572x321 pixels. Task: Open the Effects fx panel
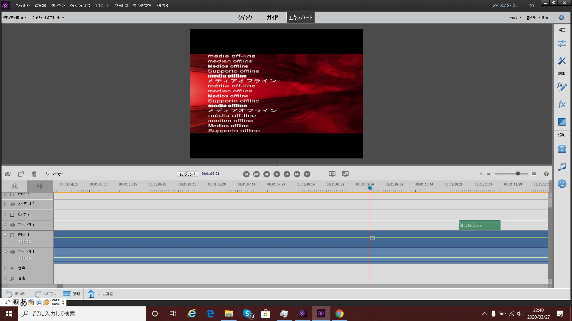click(x=562, y=104)
